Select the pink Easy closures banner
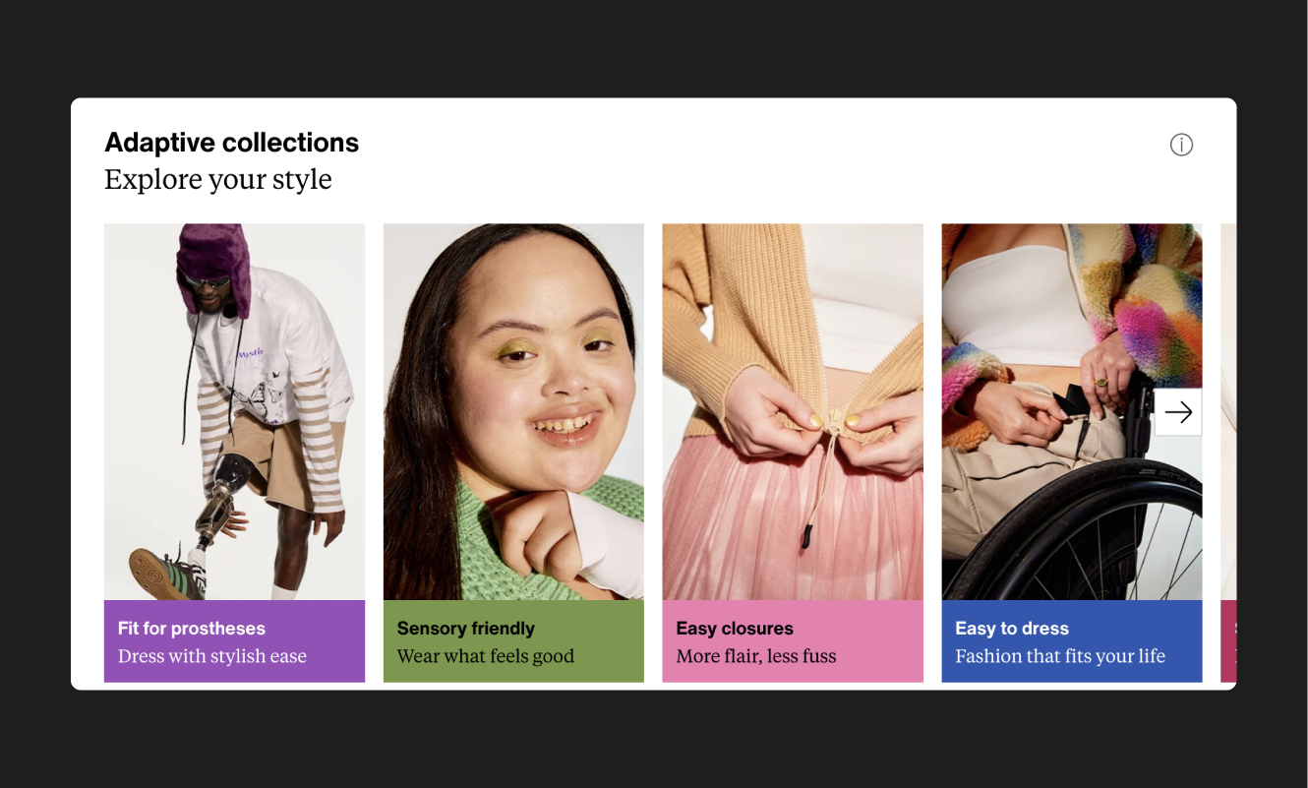This screenshot has width=1308, height=788. pos(793,641)
